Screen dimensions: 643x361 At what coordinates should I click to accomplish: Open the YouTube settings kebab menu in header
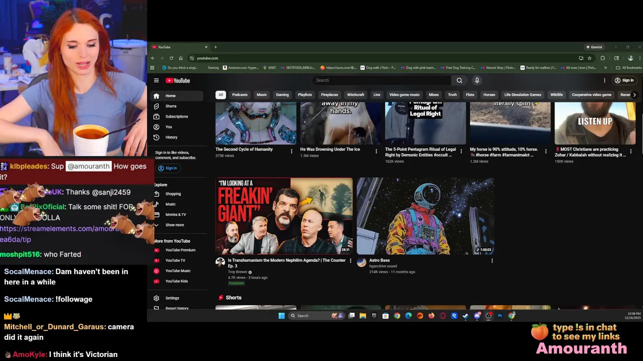click(x=604, y=80)
